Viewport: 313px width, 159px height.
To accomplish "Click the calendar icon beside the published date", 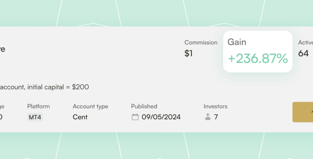I will [x=135, y=117].
